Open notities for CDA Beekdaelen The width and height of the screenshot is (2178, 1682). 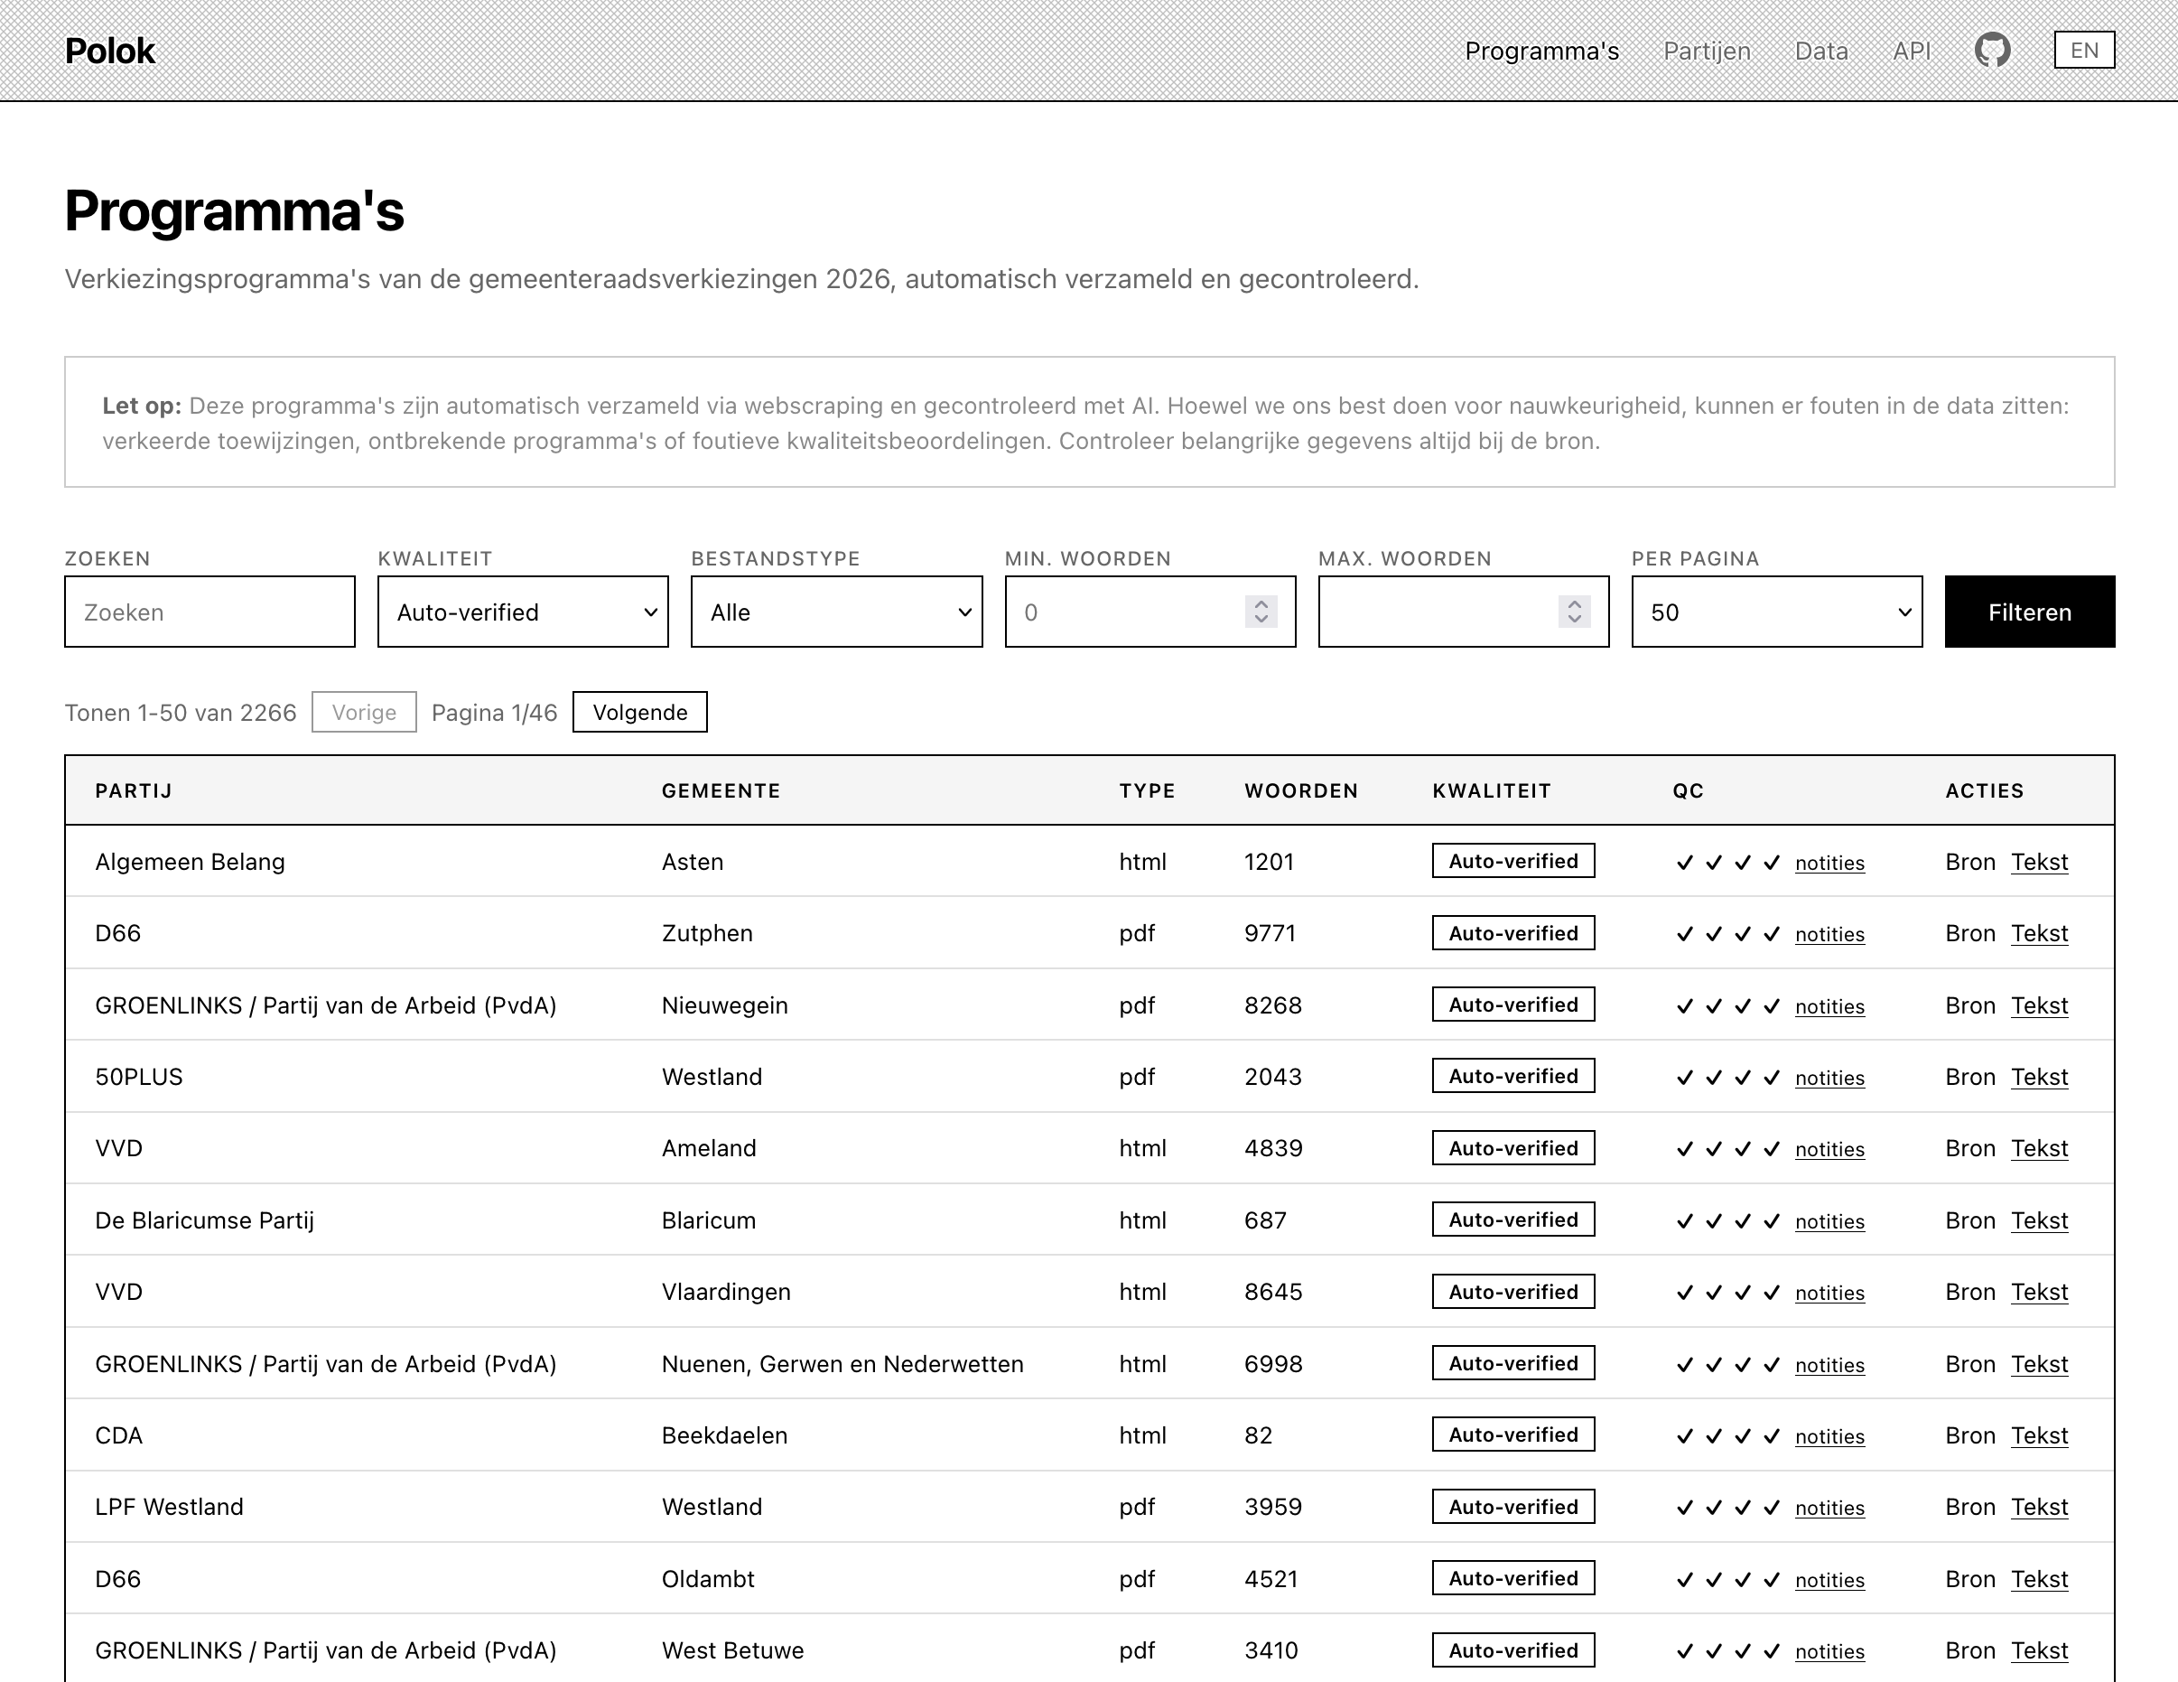click(1830, 1436)
